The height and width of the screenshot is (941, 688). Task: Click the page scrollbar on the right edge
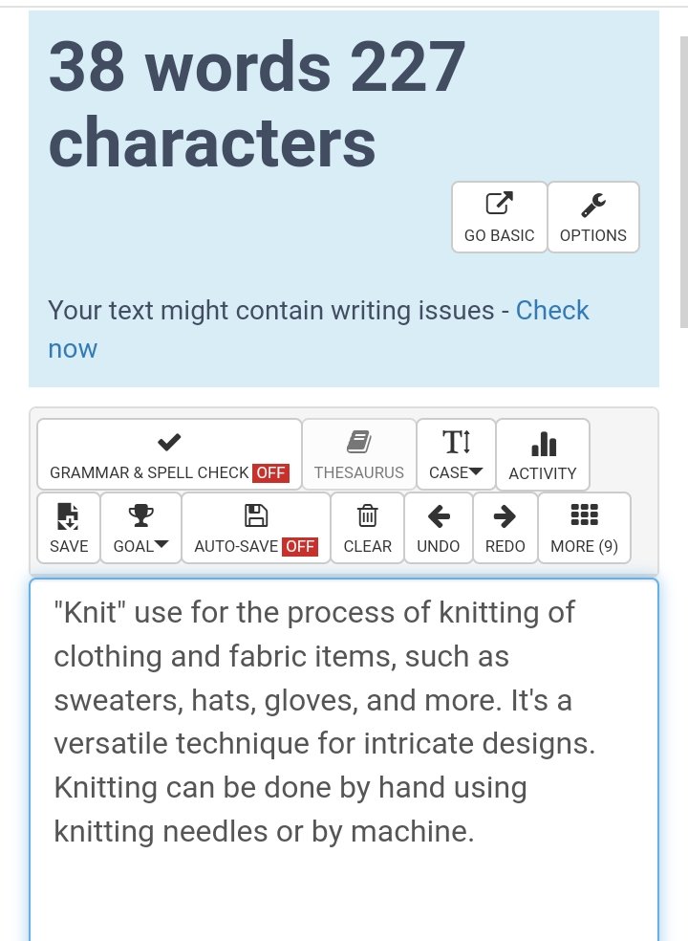pos(683,182)
